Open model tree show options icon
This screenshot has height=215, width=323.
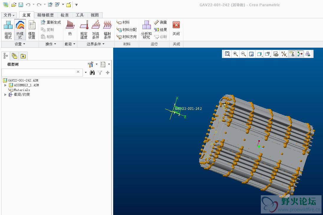click(x=103, y=64)
